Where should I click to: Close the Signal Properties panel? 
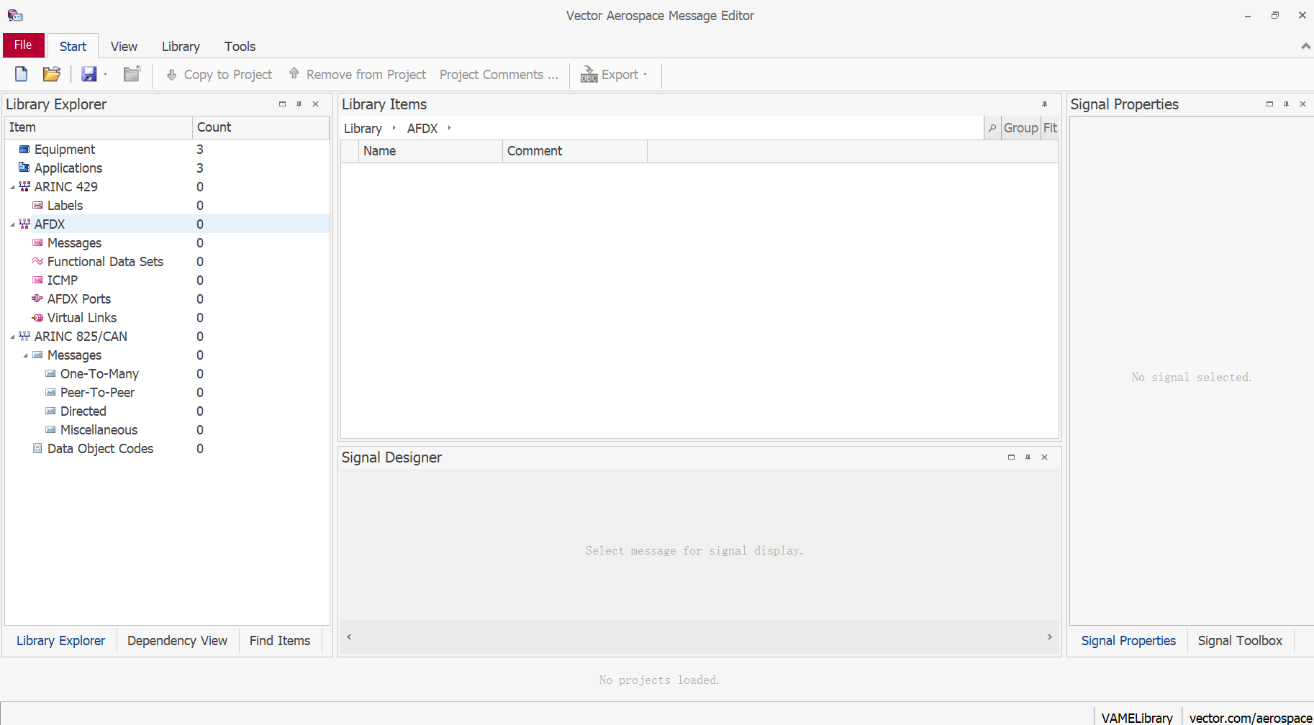pyautogui.click(x=1302, y=104)
